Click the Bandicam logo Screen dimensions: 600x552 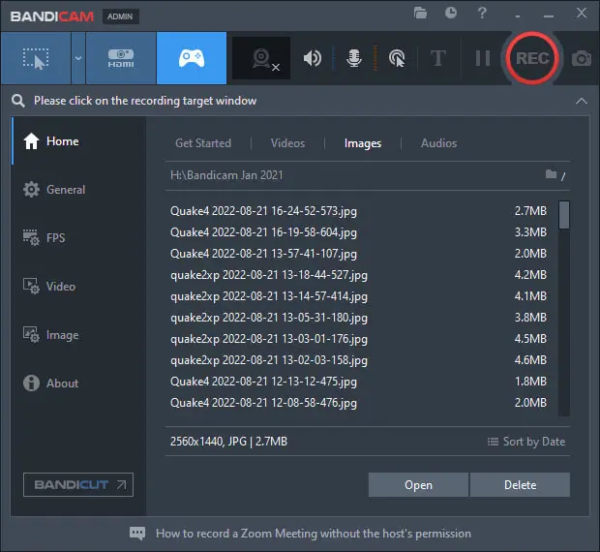point(52,16)
